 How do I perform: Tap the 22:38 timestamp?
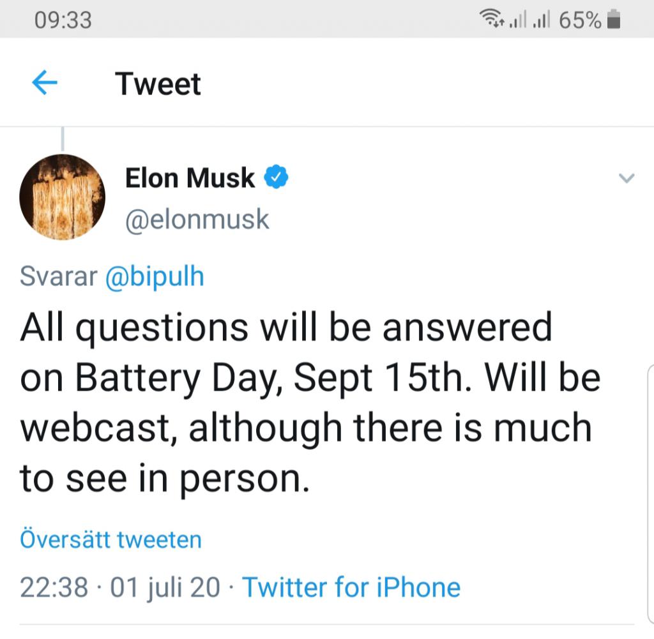[54, 587]
